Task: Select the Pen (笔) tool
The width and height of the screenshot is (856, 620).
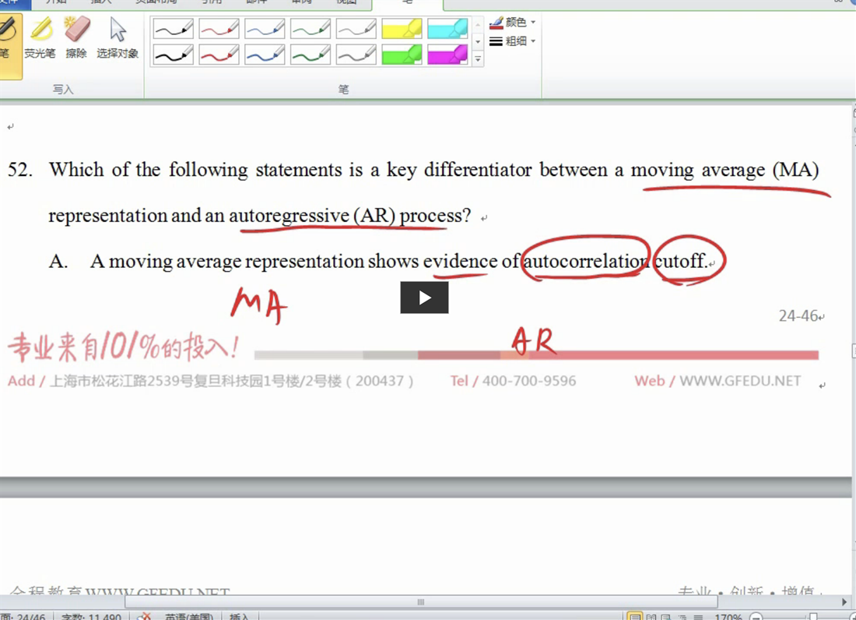Action: click(x=9, y=47)
